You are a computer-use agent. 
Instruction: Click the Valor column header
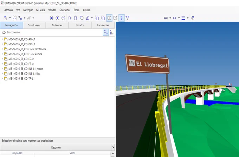point(72,153)
